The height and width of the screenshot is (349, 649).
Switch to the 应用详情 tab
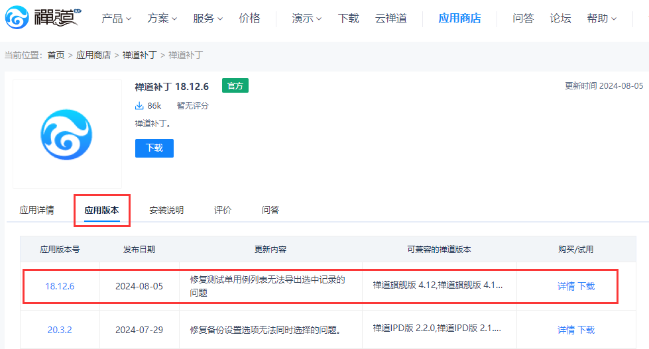(x=37, y=210)
